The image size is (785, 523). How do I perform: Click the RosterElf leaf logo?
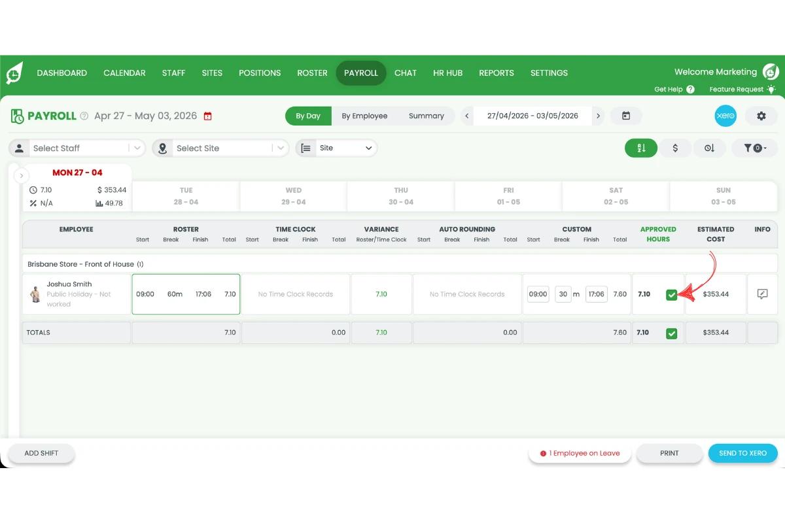[14, 73]
